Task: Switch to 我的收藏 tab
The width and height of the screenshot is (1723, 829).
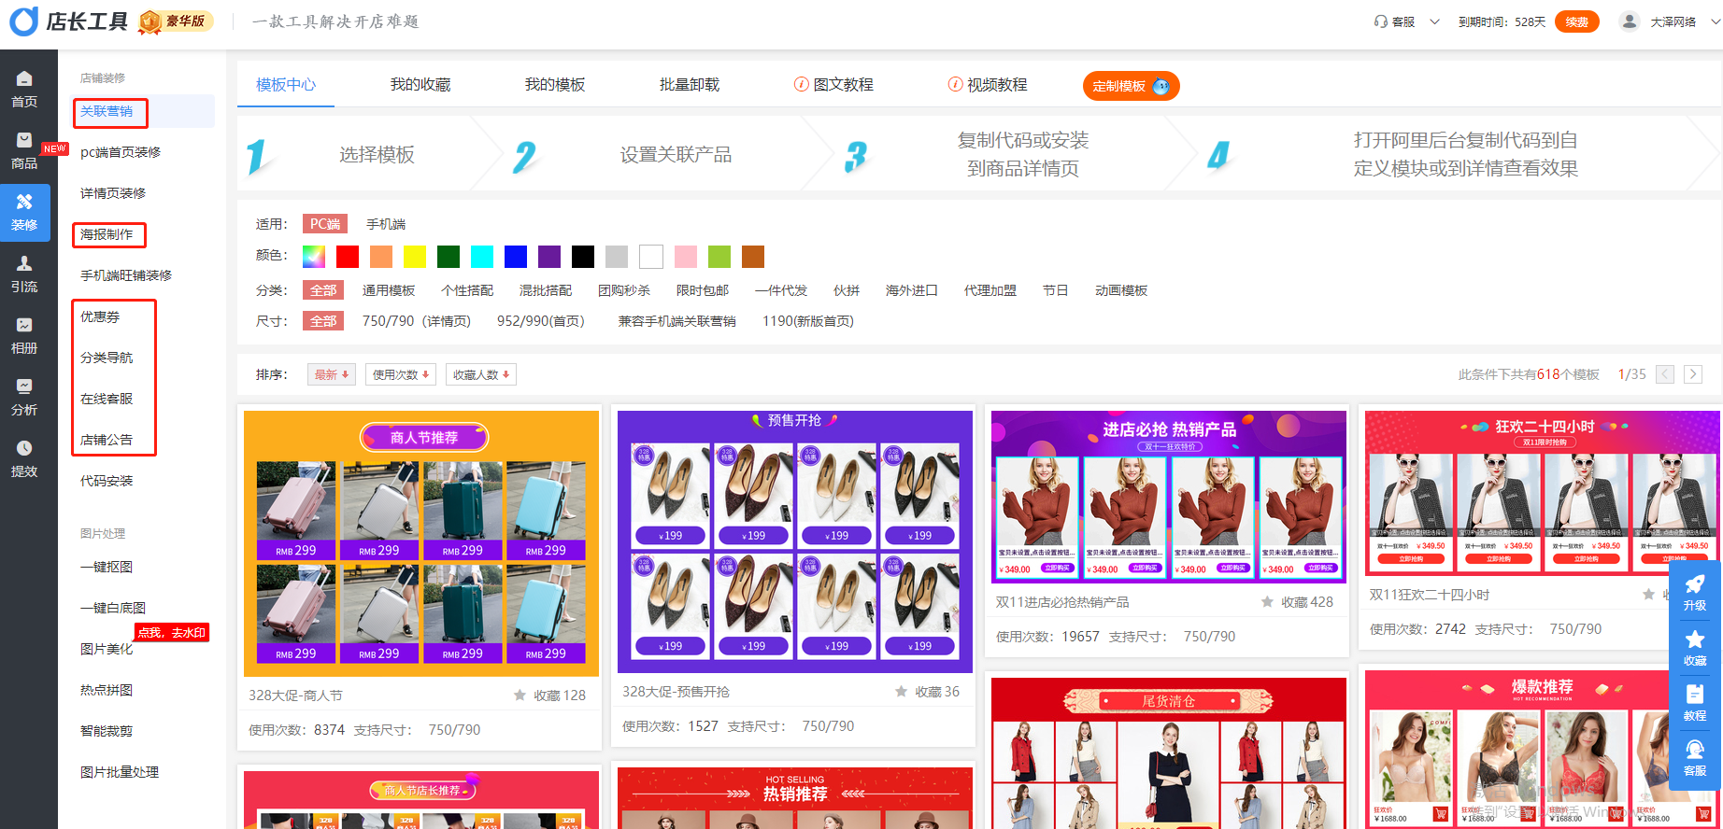Action: pyautogui.click(x=420, y=85)
